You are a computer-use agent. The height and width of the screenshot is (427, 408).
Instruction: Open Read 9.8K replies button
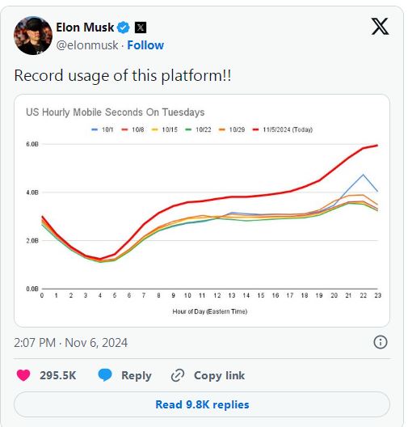tap(202, 404)
